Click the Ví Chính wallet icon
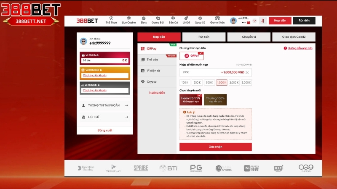 click(x=83, y=55)
